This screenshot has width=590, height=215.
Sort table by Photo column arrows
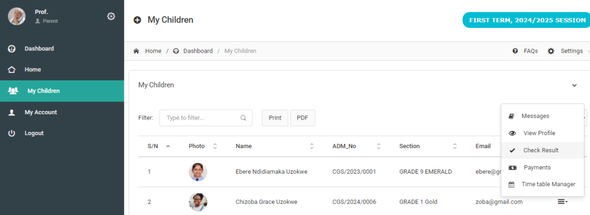[215, 146]
